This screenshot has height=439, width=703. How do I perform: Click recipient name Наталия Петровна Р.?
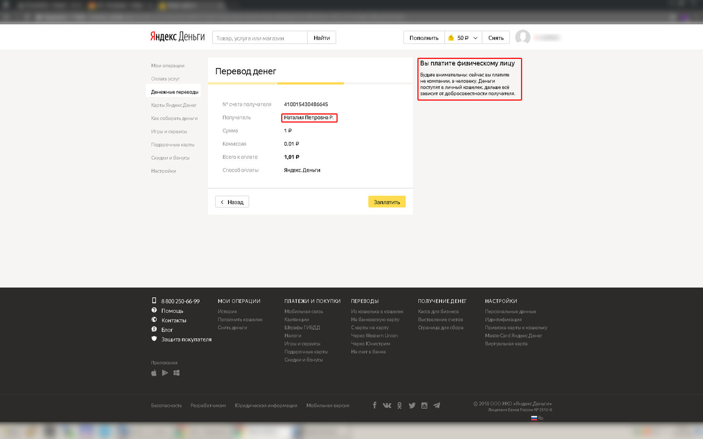click(309, 118)
